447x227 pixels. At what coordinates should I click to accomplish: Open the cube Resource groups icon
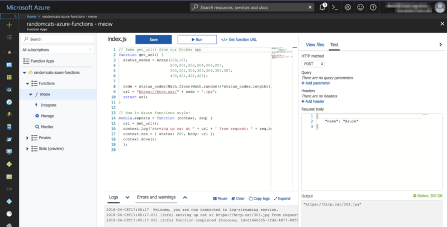[9, 89]
